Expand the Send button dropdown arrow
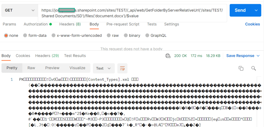 (x=256, y=10)
